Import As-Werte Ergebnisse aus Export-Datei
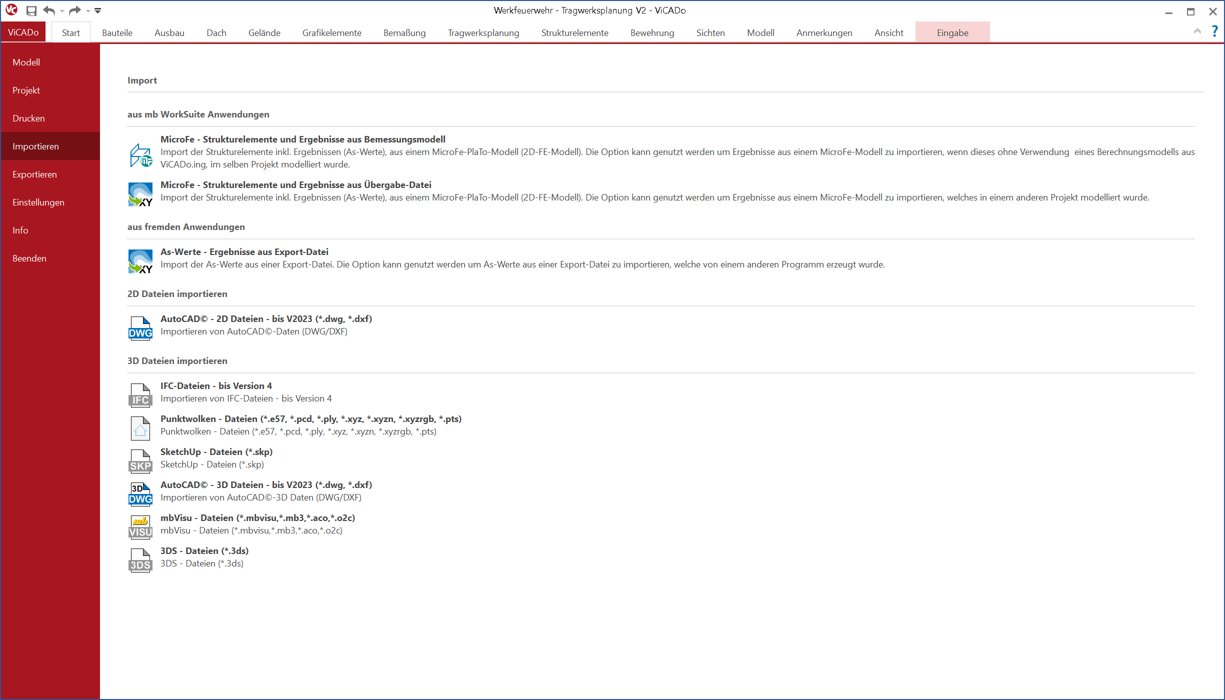Screen dimensions: 1225x700 [244, 252]
